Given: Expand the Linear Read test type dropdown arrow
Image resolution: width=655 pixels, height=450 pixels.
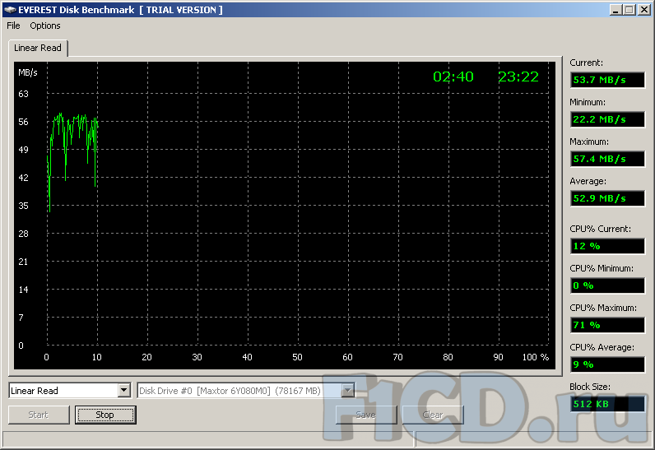Looking at the screenshot, I should click(123, 391).
